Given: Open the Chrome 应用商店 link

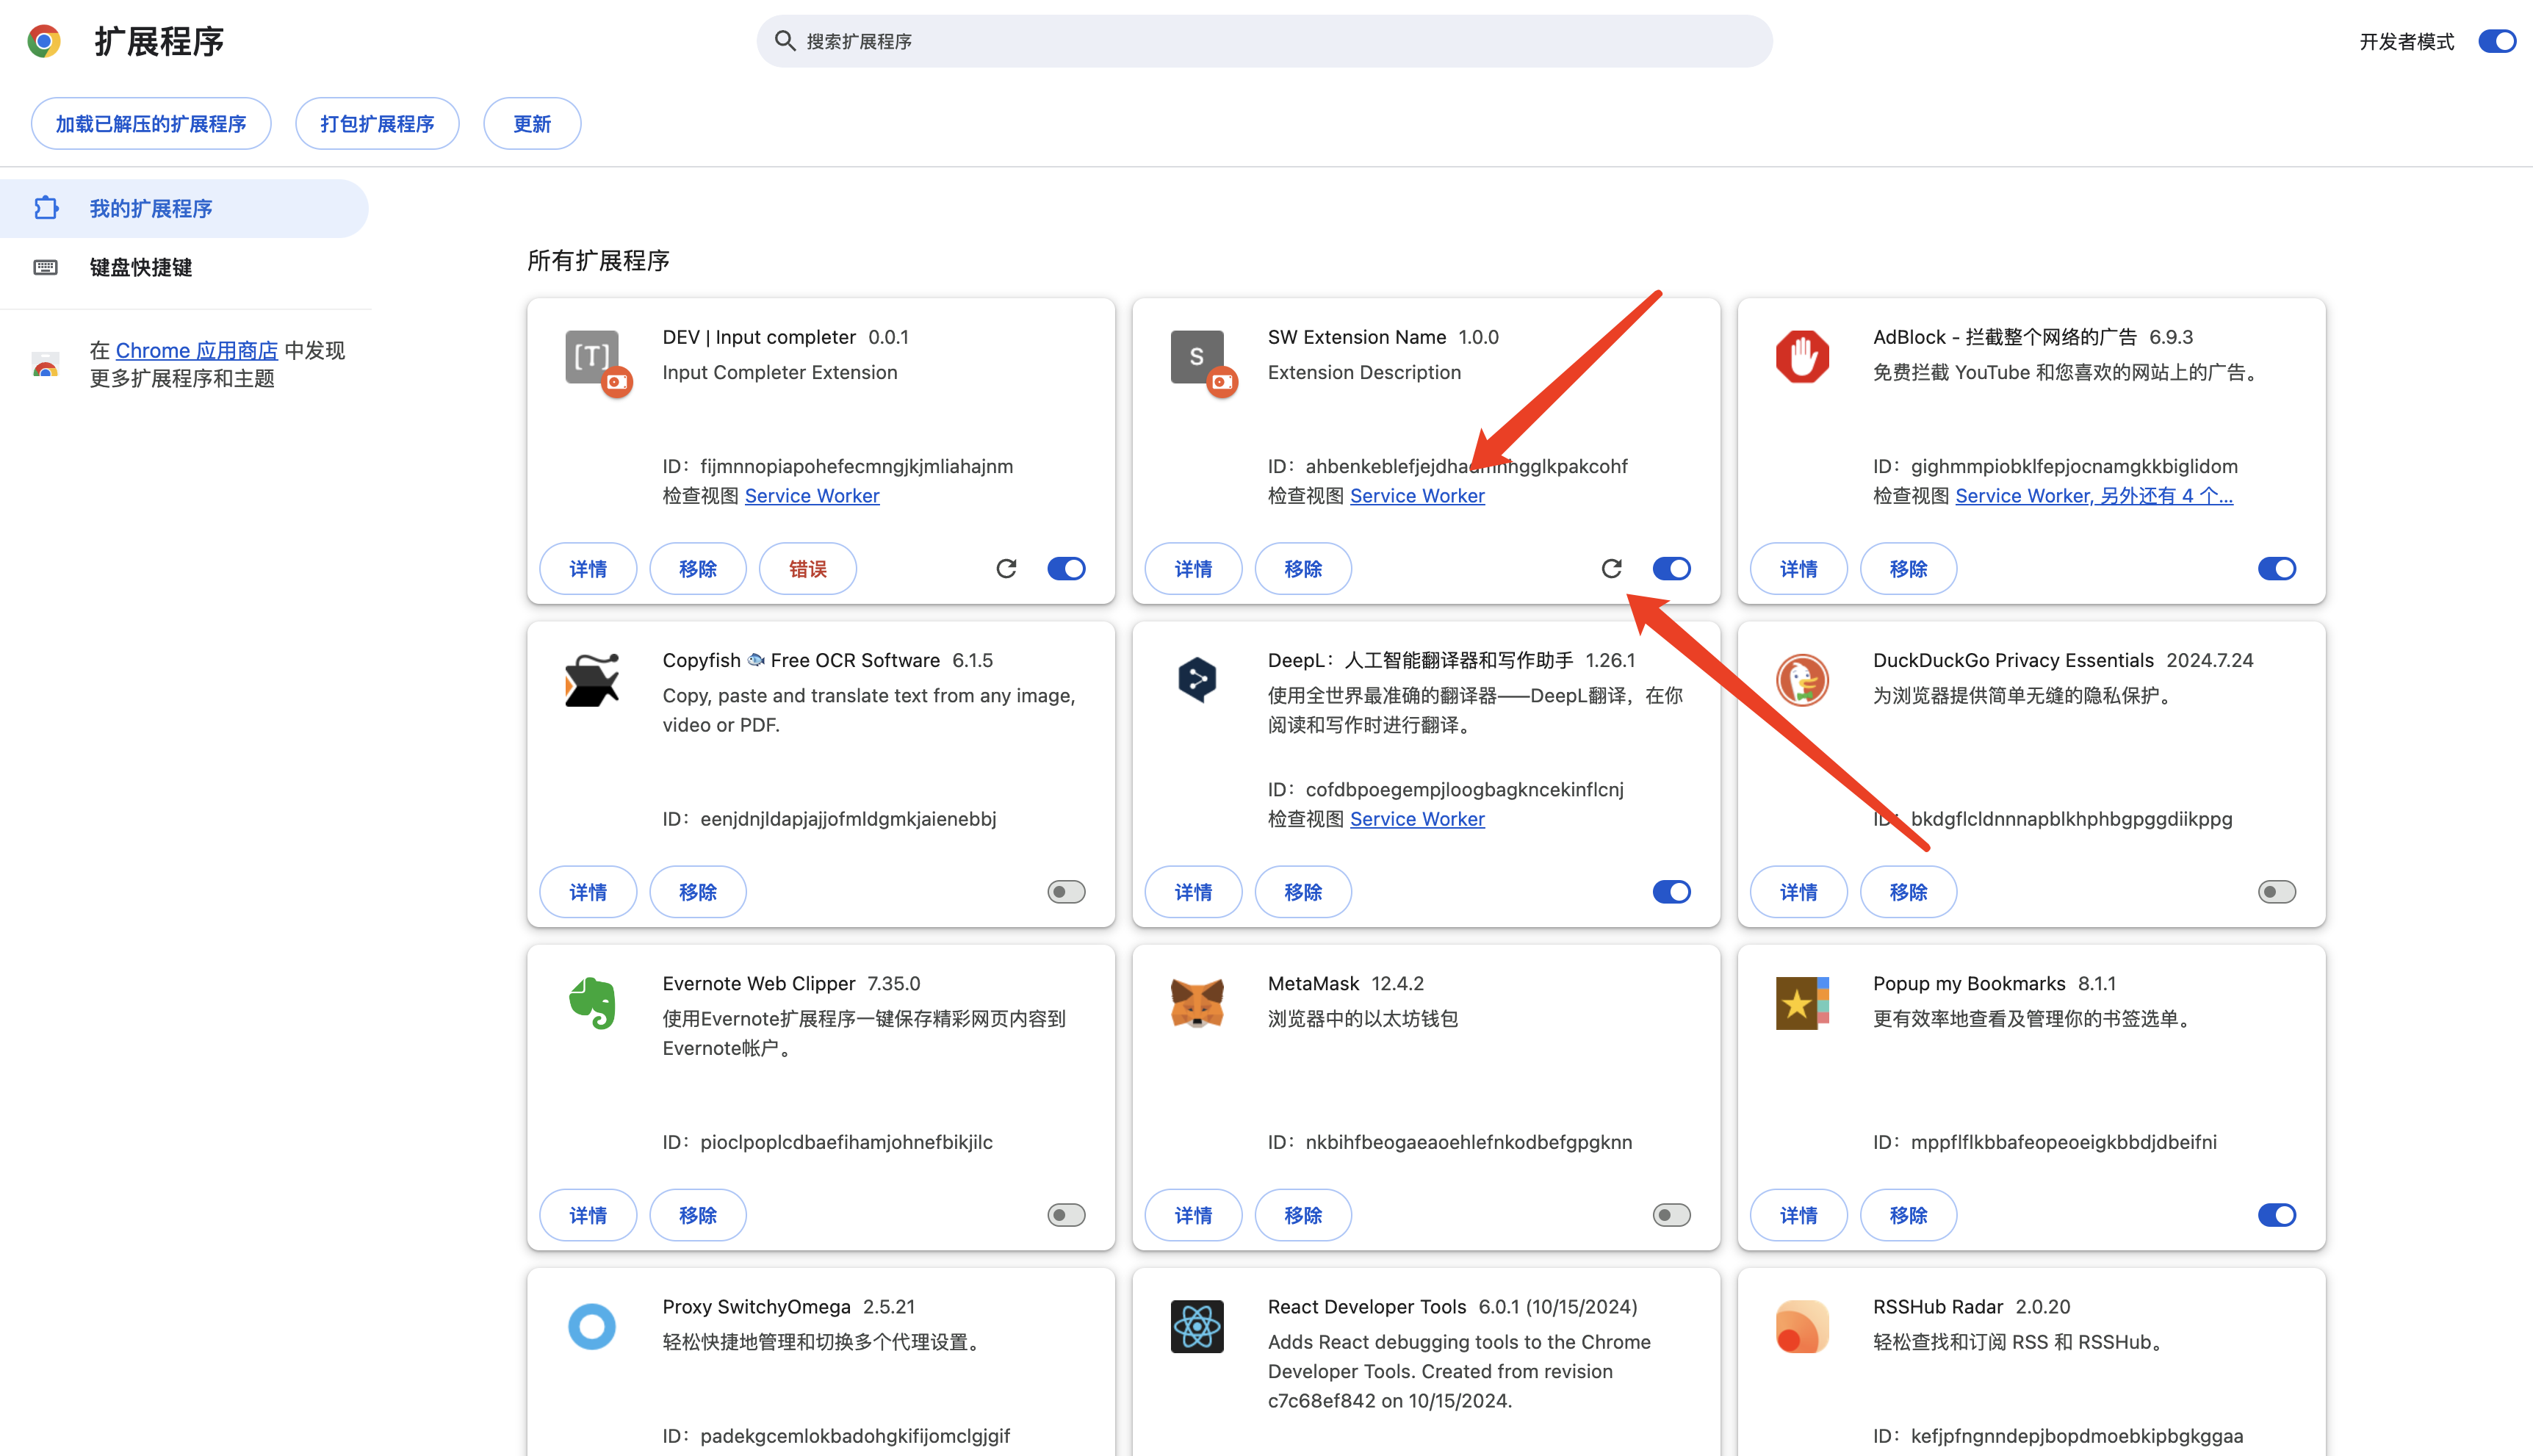Looking at the screenshot, I should tap(197, 351).
